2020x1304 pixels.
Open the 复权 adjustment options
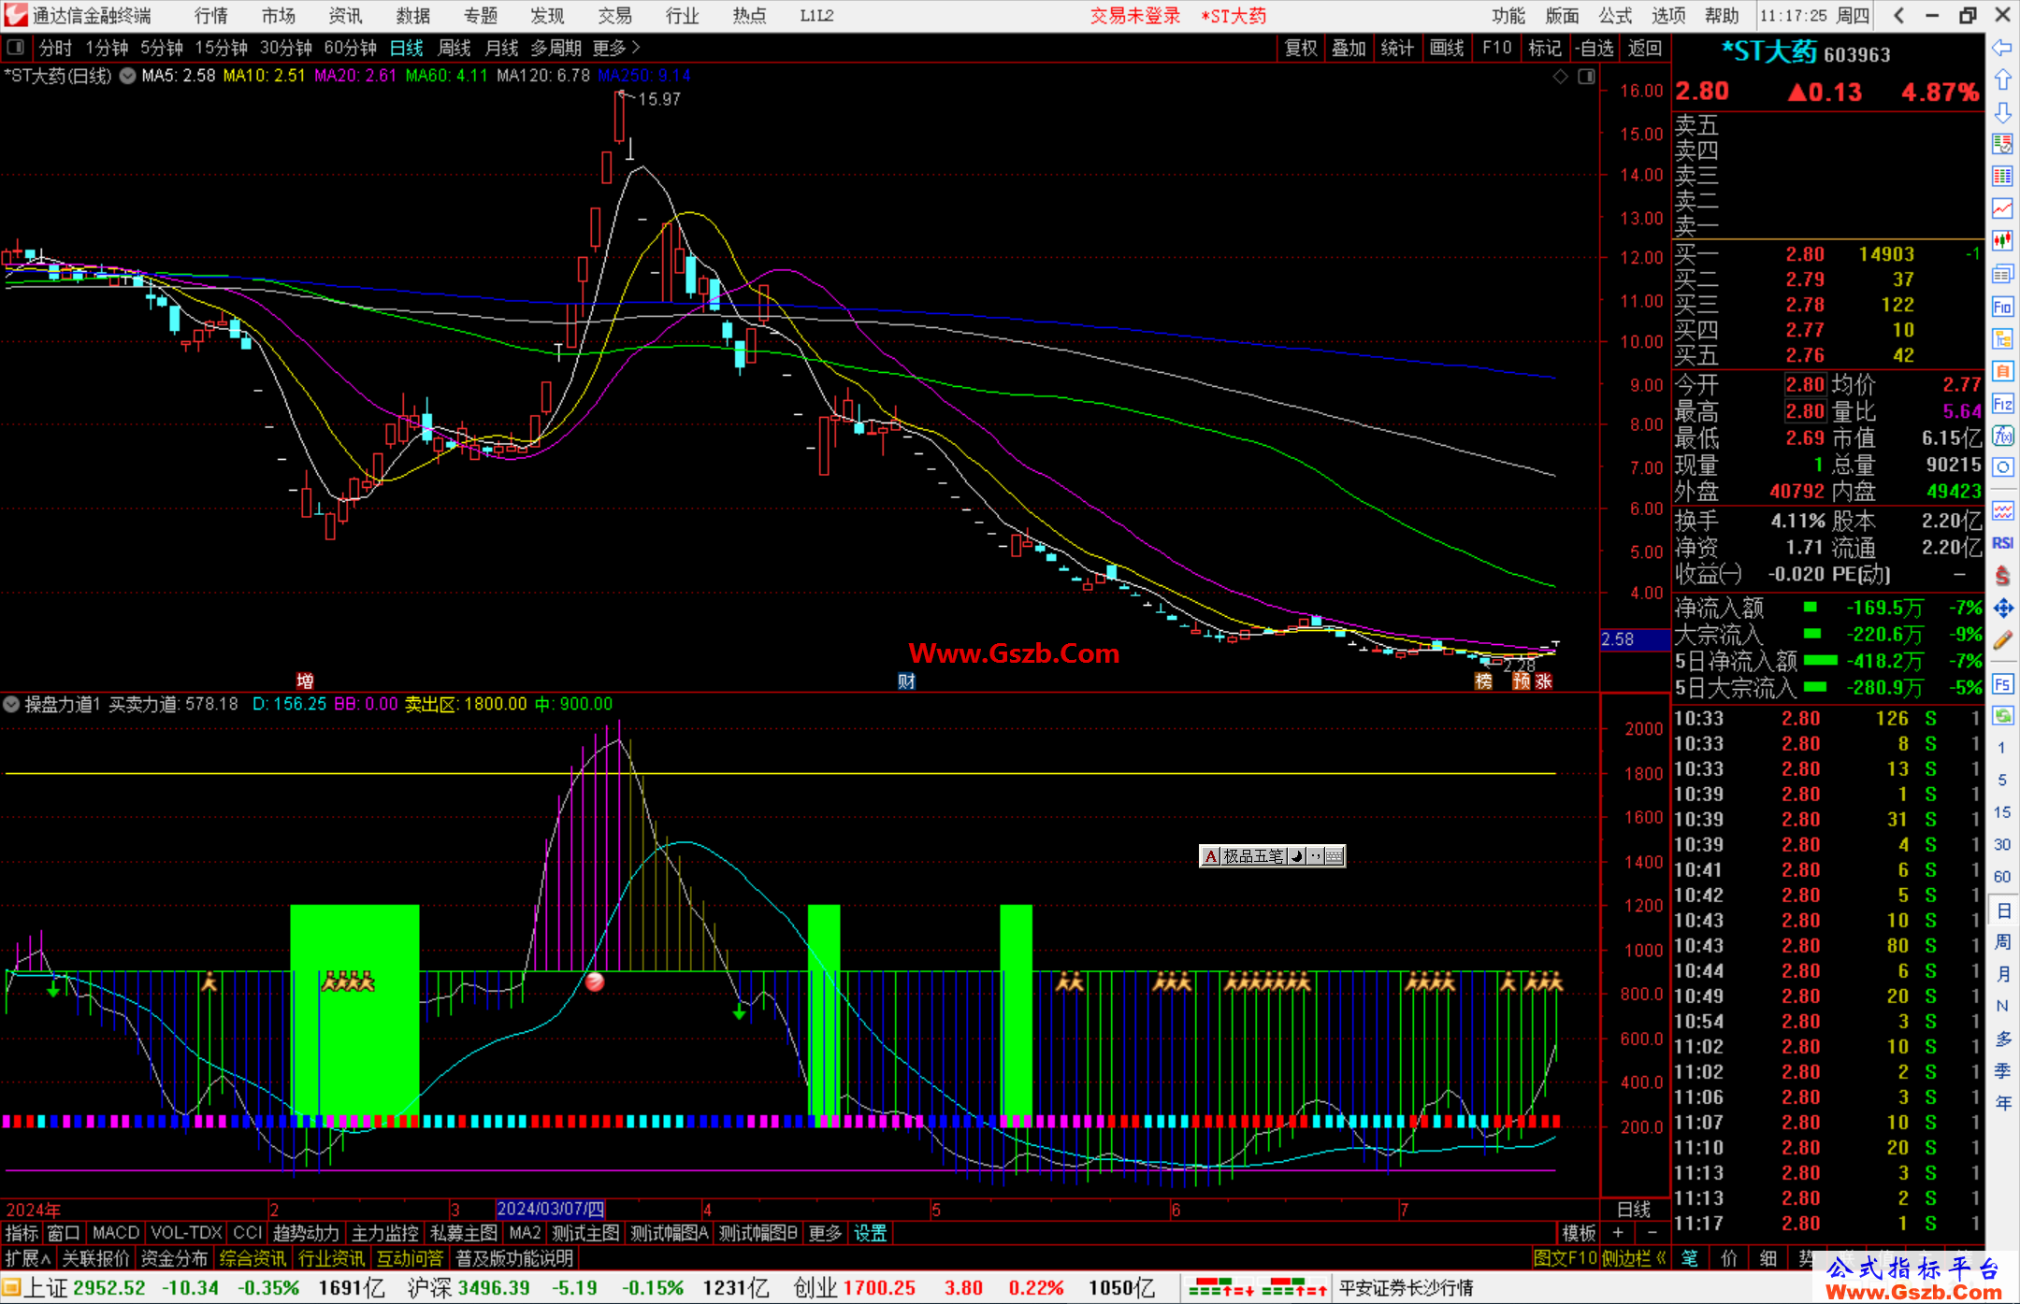point(1301,48)
